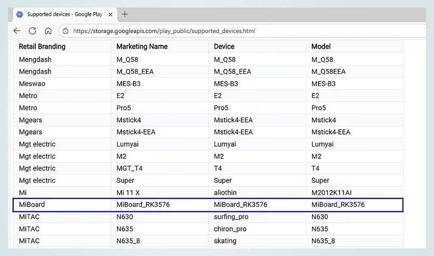
Task: Click the Retail Branding column header
Action: [x=42, y=47]
